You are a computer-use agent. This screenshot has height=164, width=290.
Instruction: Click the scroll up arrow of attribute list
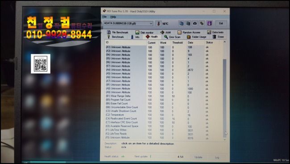pyautogui.click(x=225, y=42)
